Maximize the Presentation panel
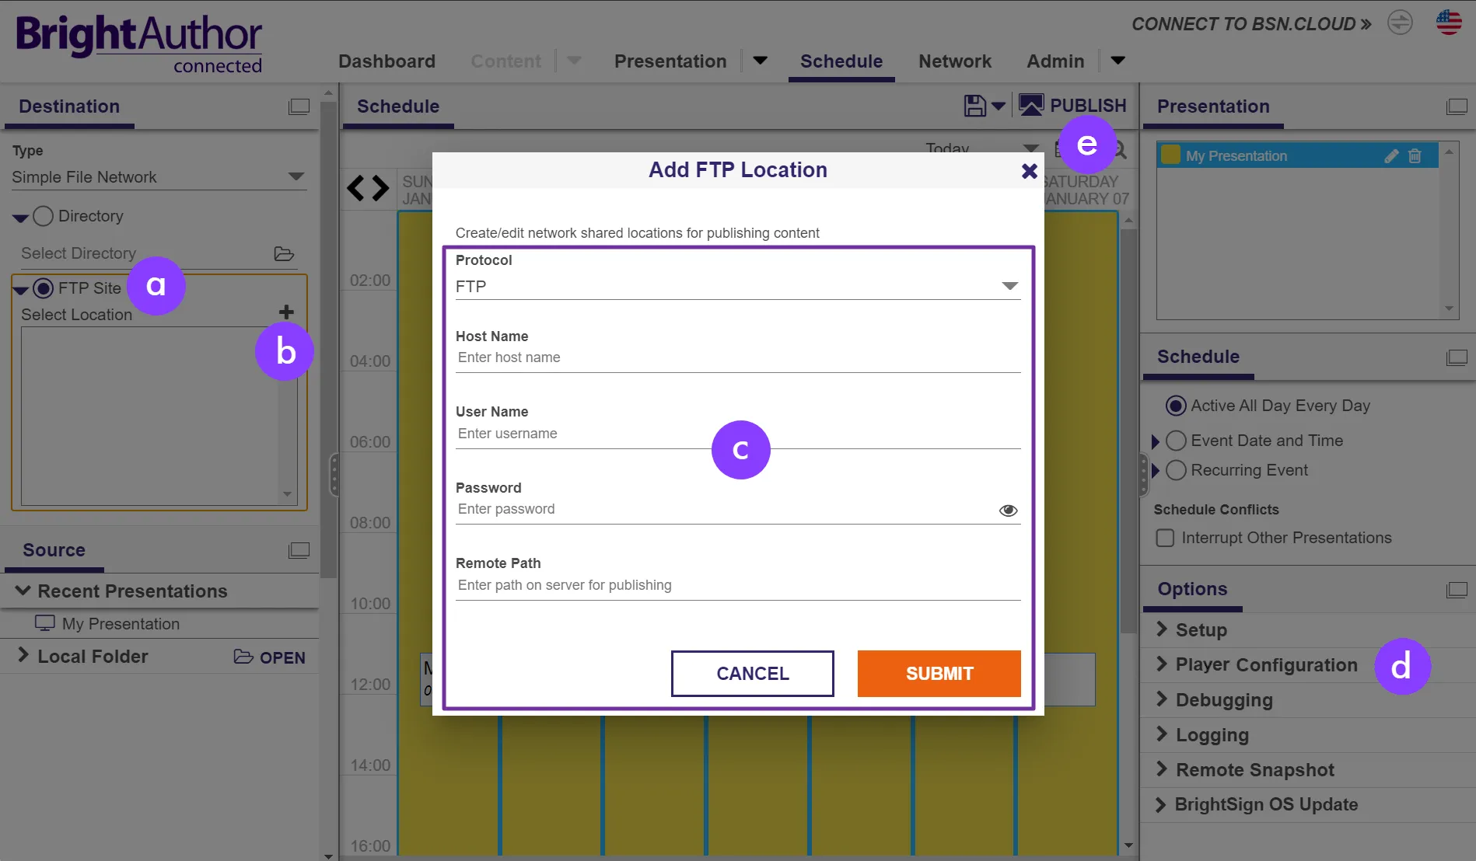This screenshot has width=1476, height=861. coord(1457,106)
